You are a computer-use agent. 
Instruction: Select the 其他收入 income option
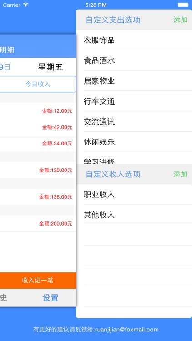click(134, 215)
